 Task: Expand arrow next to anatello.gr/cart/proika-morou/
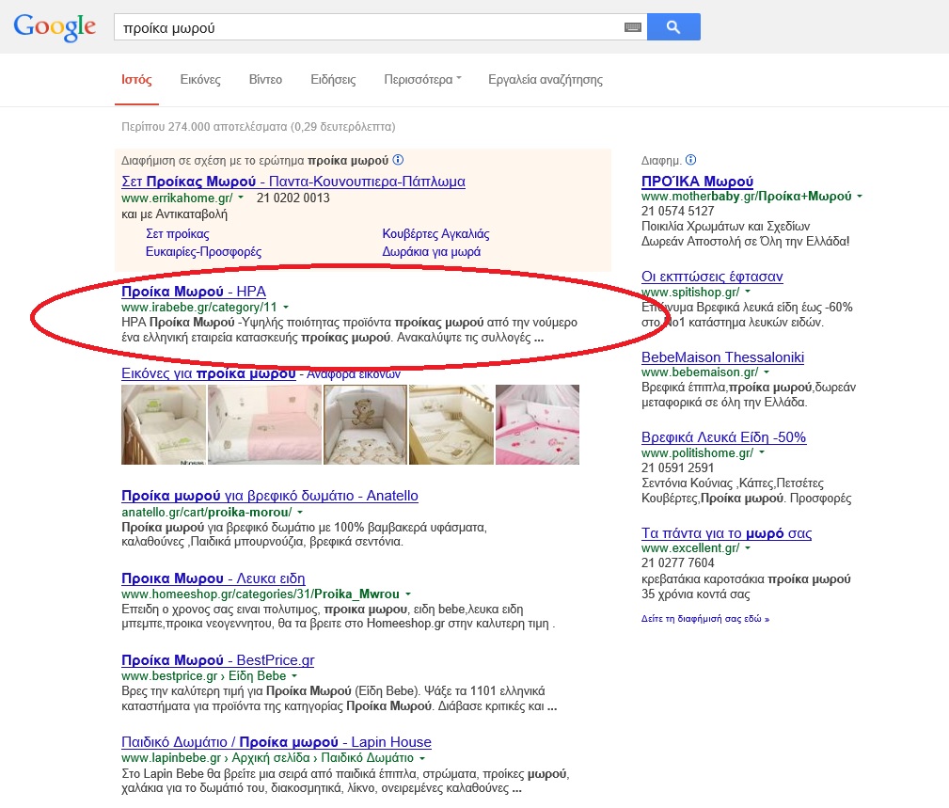[300, 512]
